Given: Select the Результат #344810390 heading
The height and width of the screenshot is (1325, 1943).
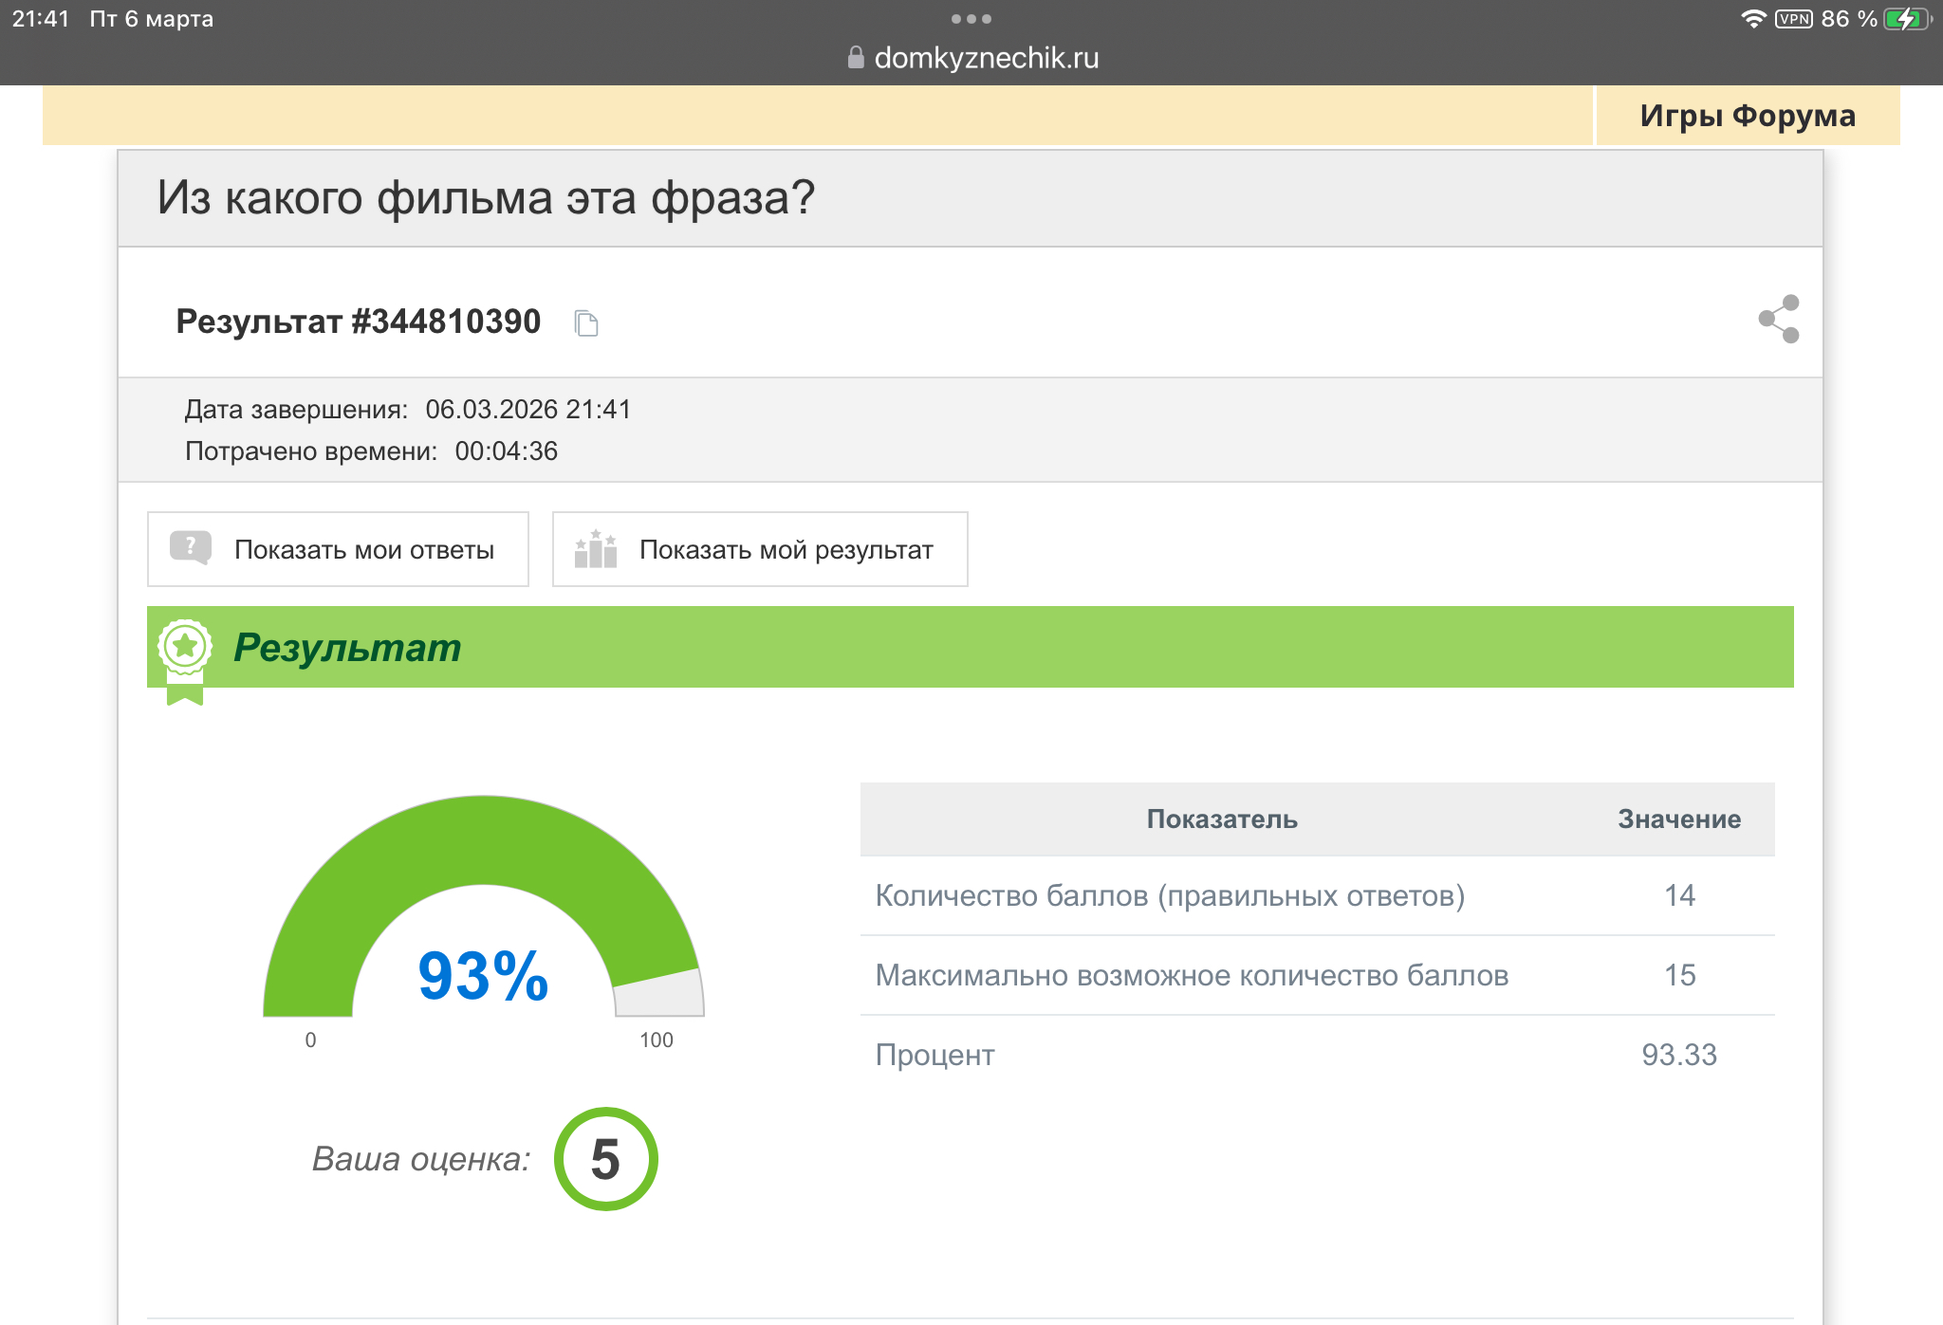Looking at the screenshot, I should [359, 322].
